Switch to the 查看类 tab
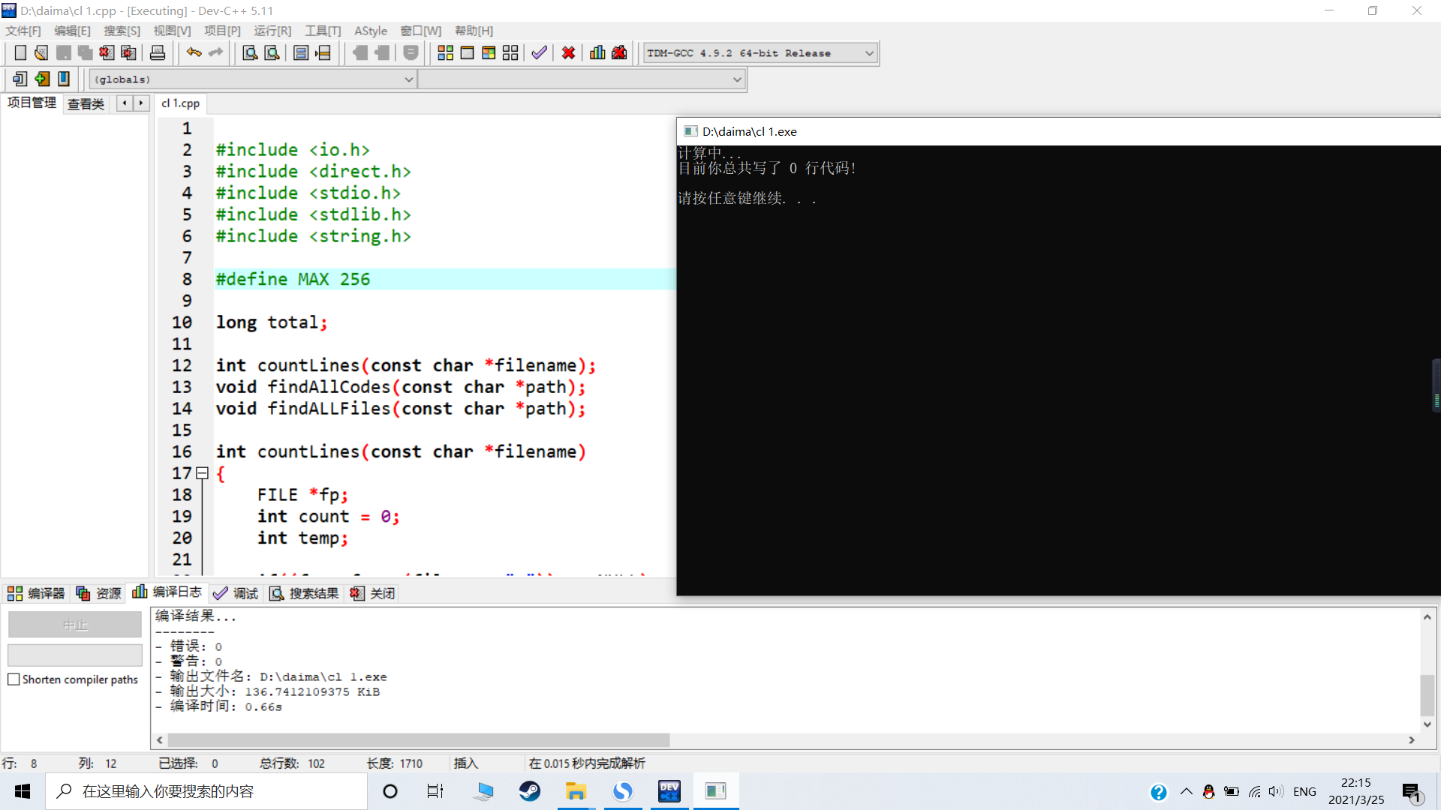1441x810 pixels. tap(86, 103)
